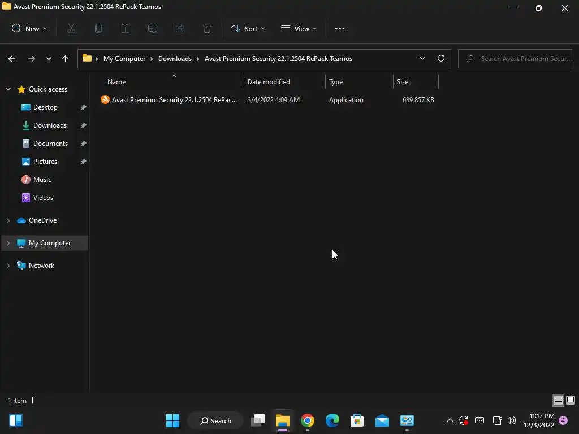Expand the Network tree node
579x434 pixels.
coord(8,266)
